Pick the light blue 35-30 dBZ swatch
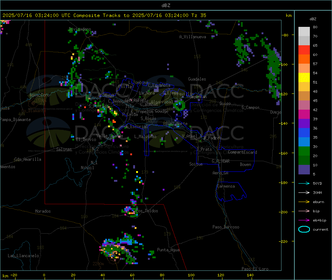This screenshot has width=332, height=280. pos(304,142)
